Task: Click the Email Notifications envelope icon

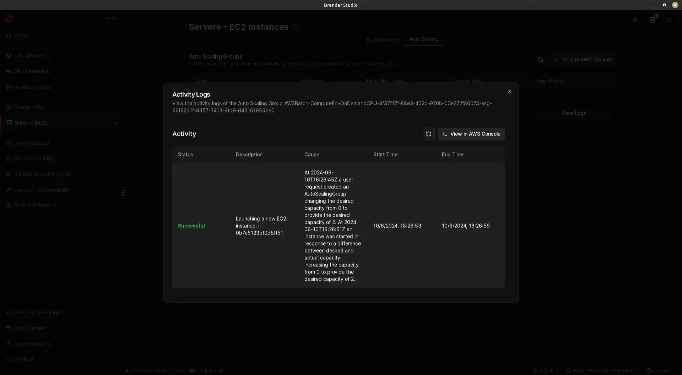Action: [x=8, y=205]
